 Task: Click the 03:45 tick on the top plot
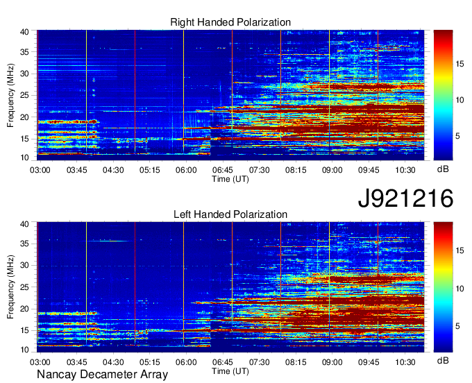point(77,170)
